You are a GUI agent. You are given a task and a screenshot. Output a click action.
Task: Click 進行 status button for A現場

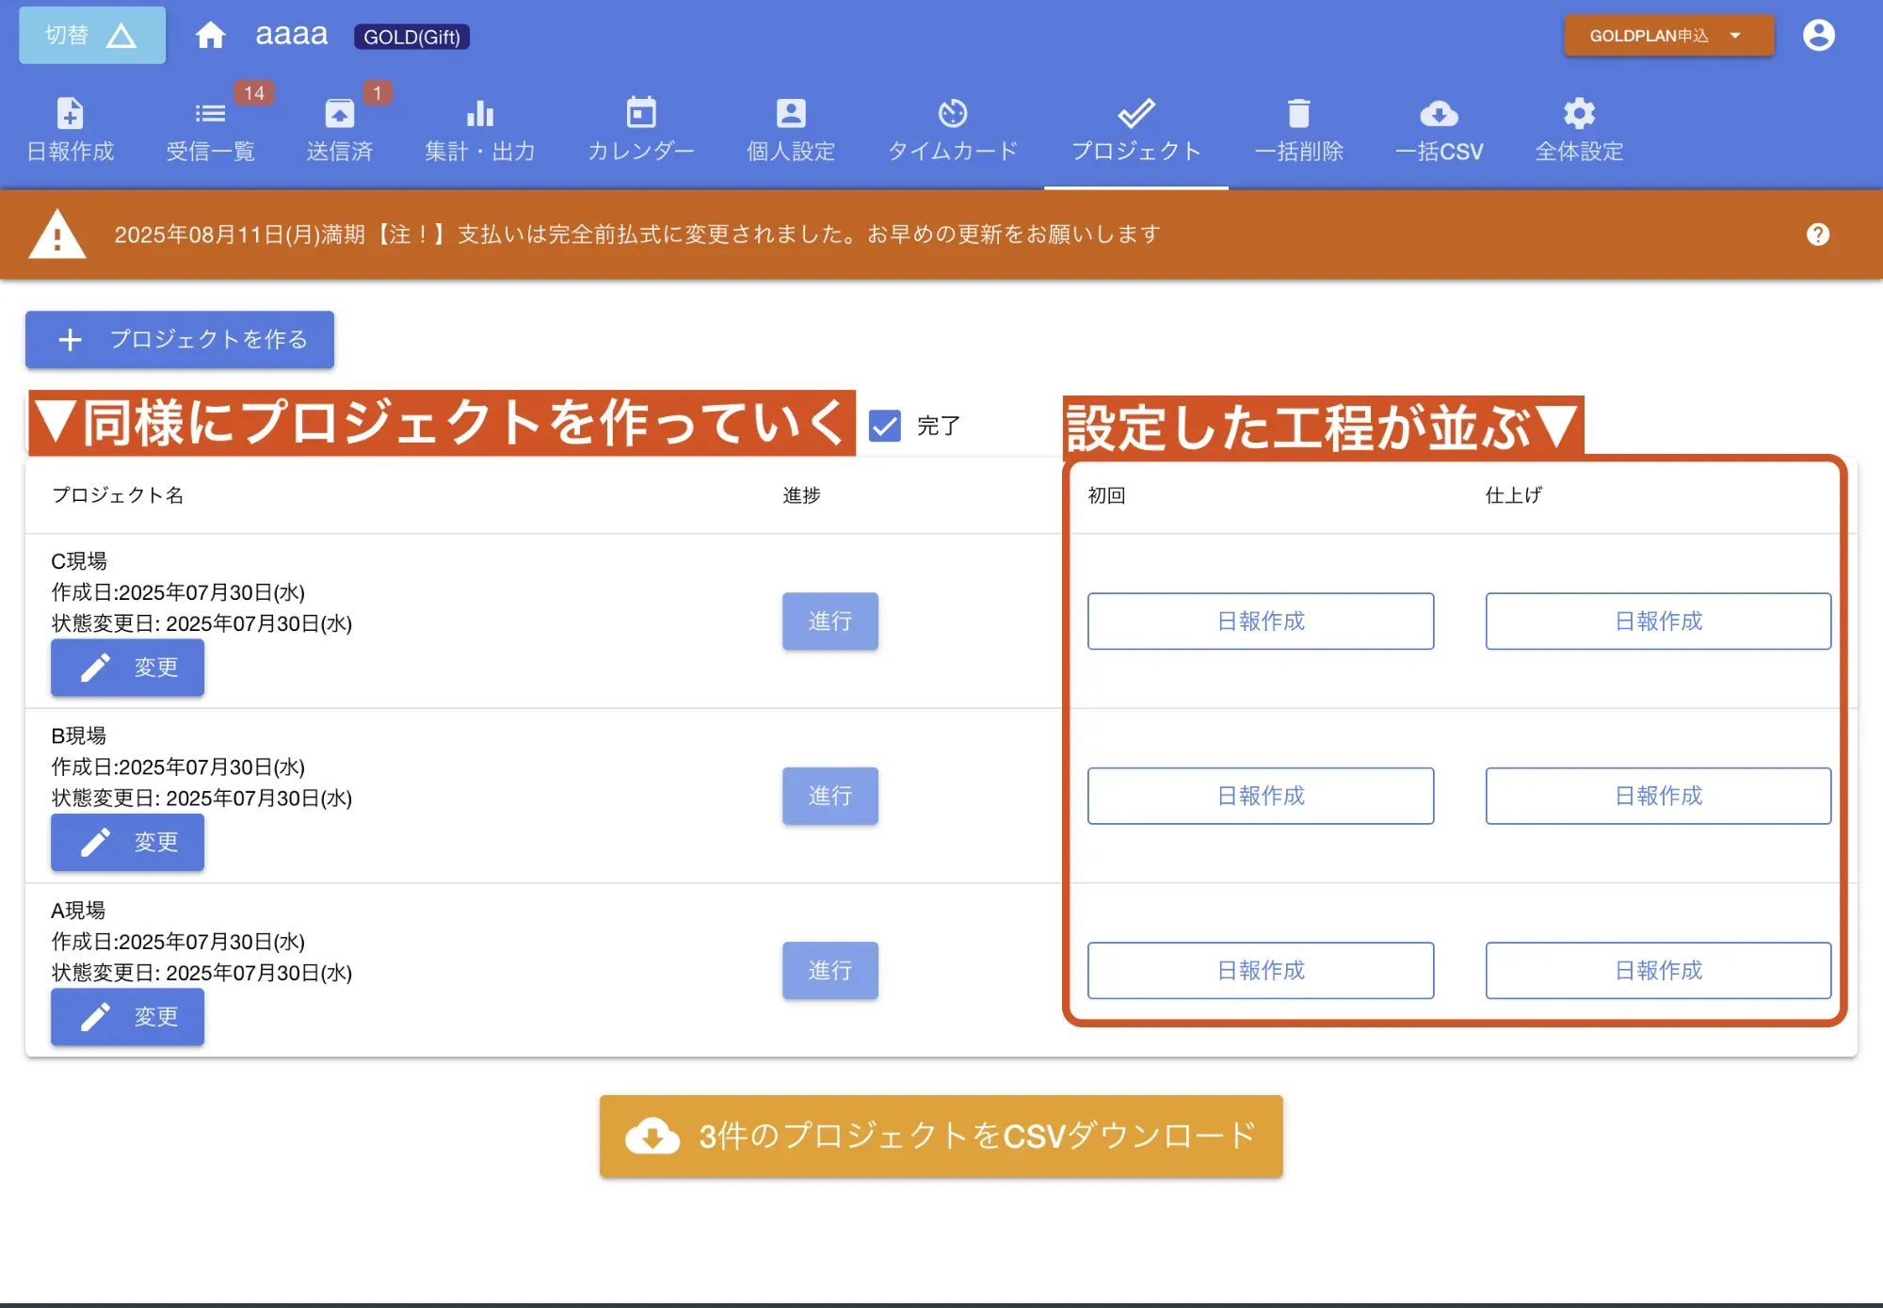coord(829,970)
